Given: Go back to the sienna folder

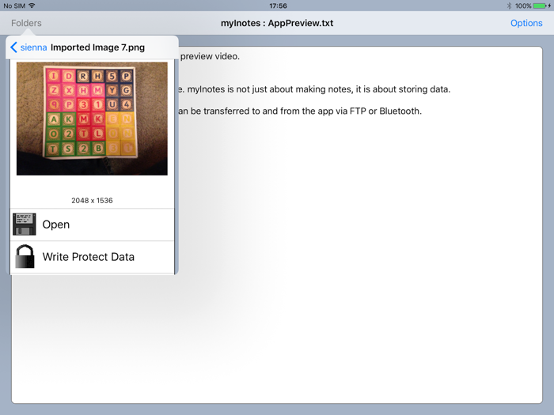Looking at the screenshot, I should pos(33,47).
